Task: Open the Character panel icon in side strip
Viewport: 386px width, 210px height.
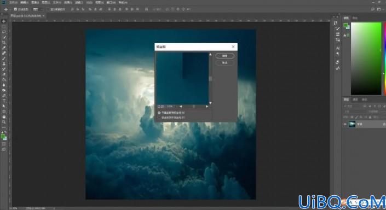Action: click(338, 48)
